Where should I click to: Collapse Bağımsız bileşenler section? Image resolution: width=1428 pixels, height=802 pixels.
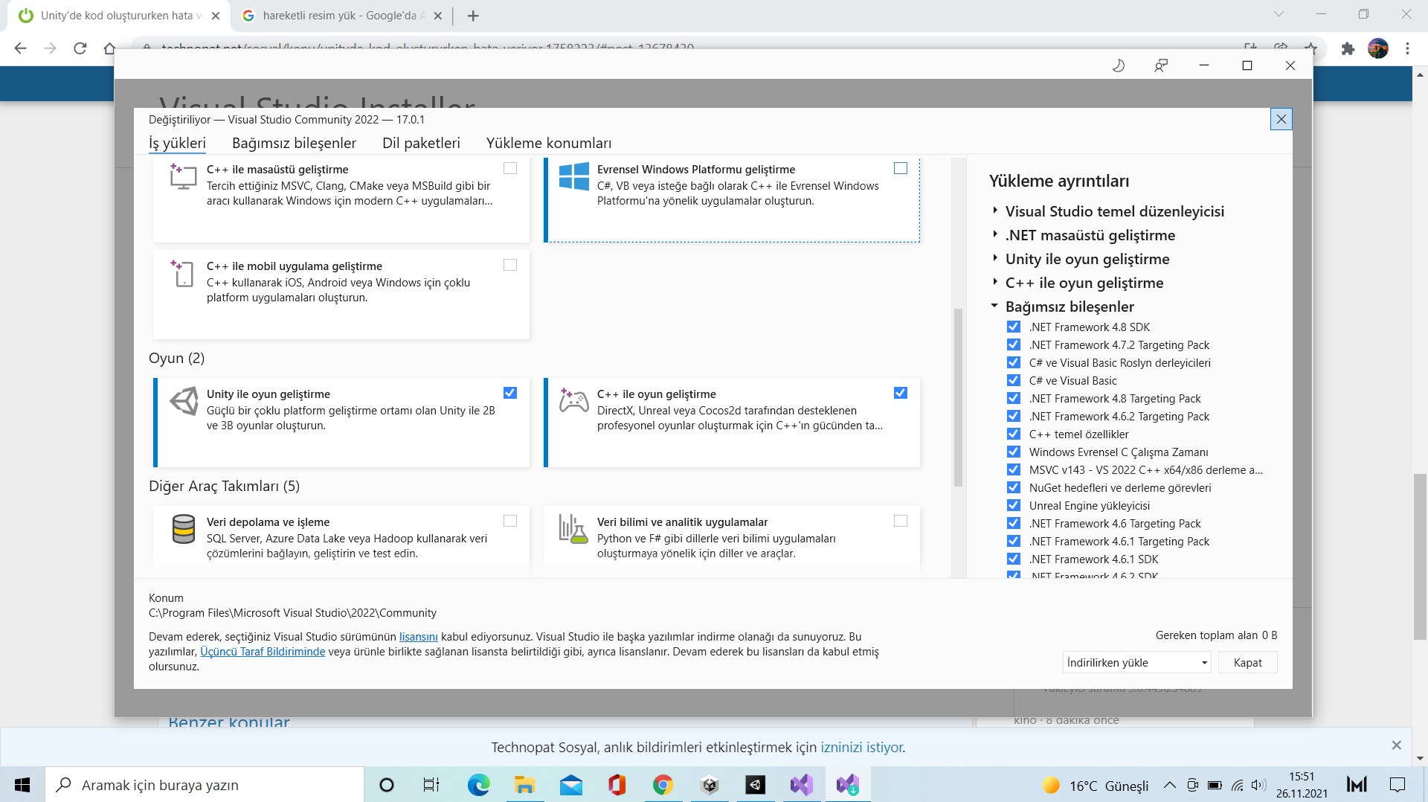click(x=994, y=306)
